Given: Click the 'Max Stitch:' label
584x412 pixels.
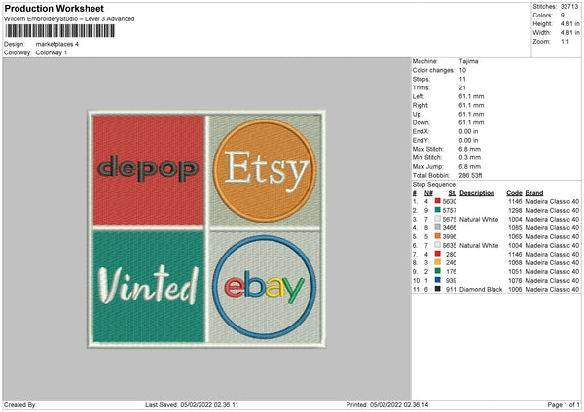Looking at the screenshot, I should pyautogui.click(x=427, y=149).
